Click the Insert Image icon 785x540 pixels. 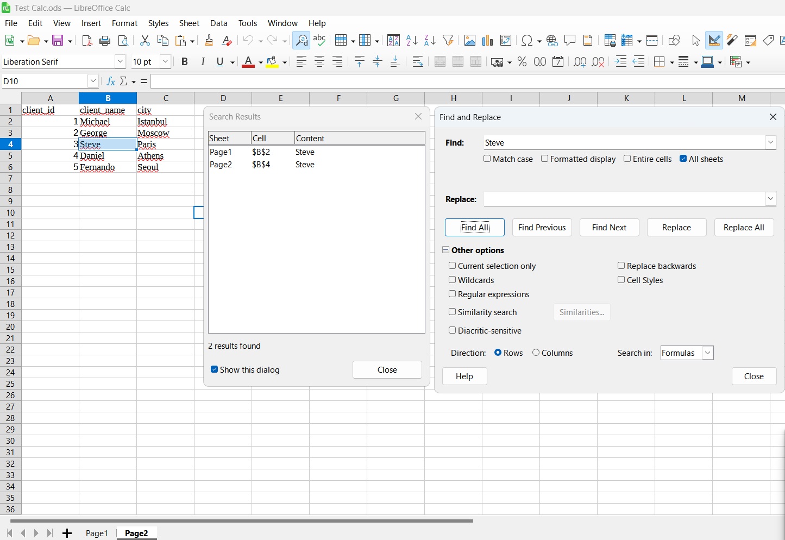pos(470,40)
